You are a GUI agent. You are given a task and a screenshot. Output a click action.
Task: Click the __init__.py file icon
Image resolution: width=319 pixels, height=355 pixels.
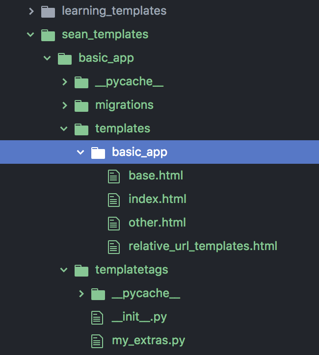click(98, 317)
